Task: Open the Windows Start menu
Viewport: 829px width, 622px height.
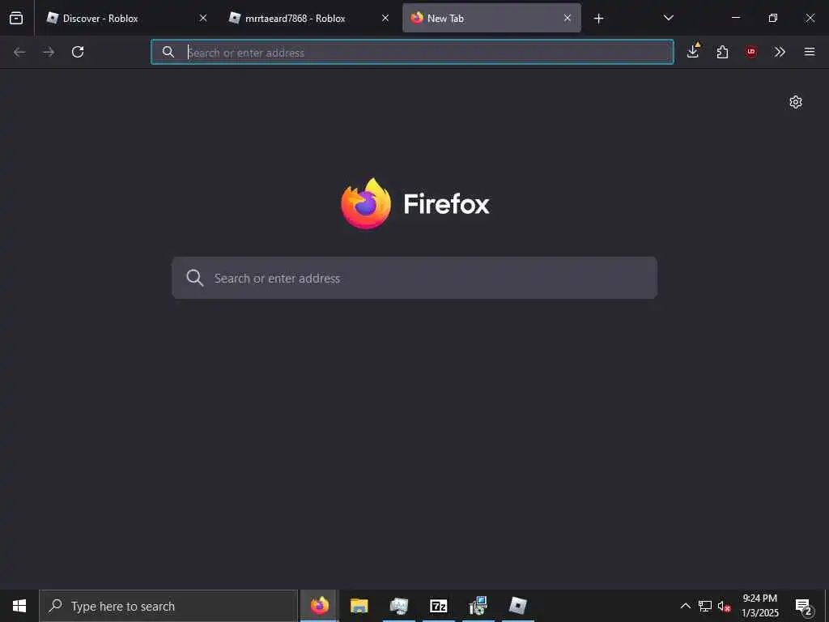Action: click(19, 606)
